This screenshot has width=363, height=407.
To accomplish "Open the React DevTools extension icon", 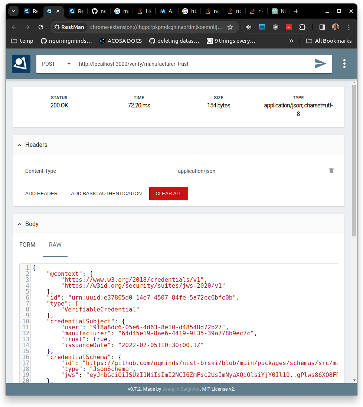I will click(x=249, y=27).
